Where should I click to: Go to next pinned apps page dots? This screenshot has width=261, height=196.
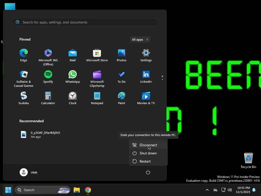tap(162, 78)
